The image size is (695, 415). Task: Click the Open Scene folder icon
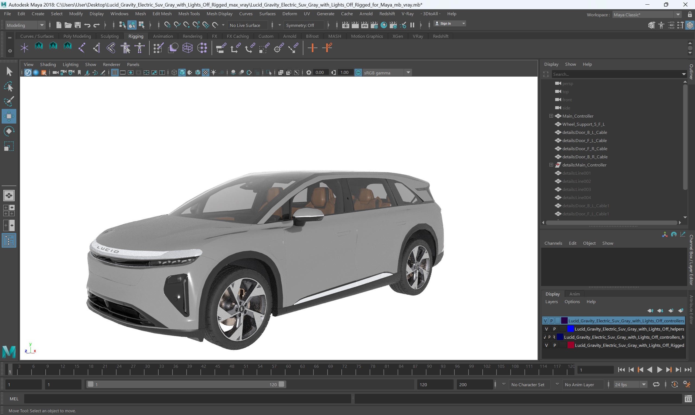point(68,25)
